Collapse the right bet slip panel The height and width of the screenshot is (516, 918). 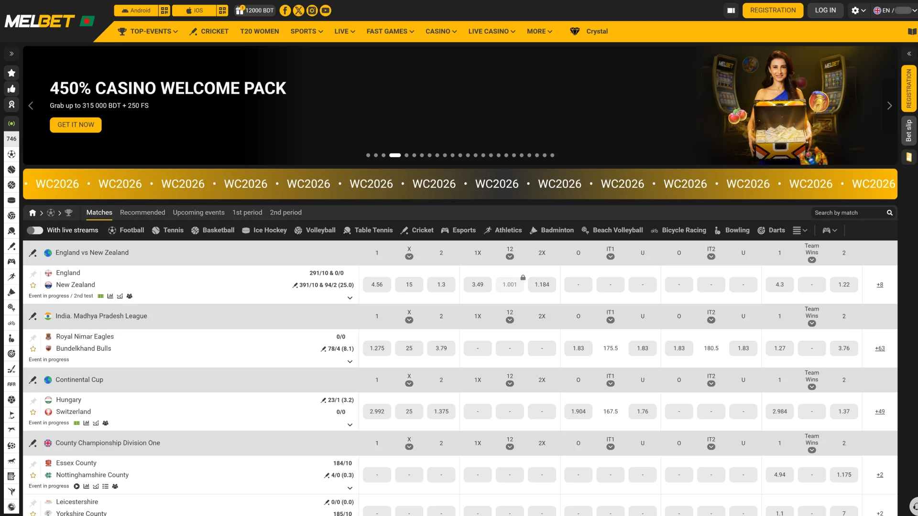coord(909,54)
